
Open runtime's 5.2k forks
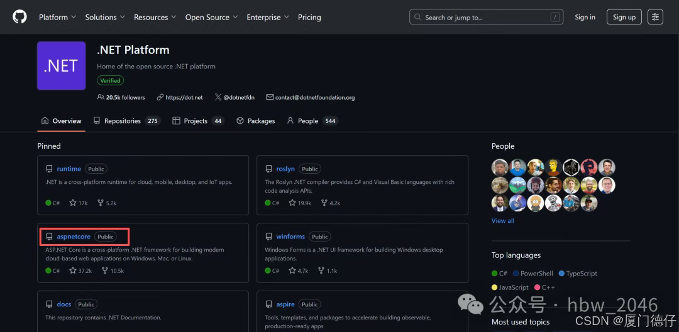107,203
